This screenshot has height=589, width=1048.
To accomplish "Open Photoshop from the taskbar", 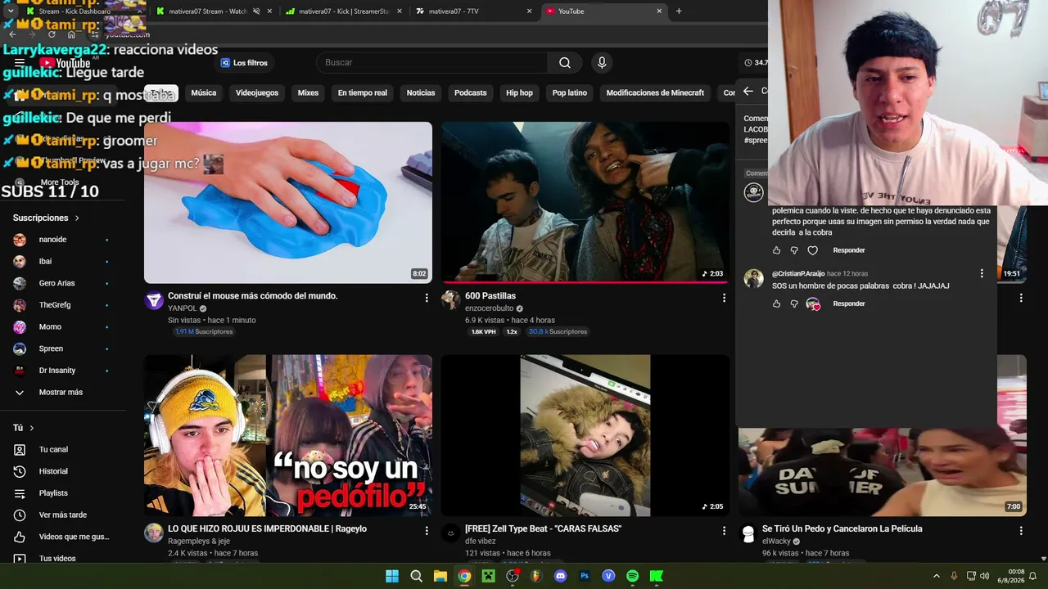I will 585,576.
